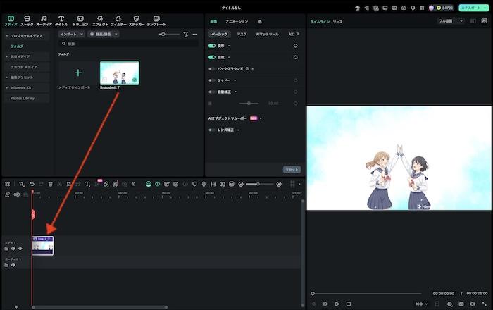Hide video track 1 with eye icon

20,249
